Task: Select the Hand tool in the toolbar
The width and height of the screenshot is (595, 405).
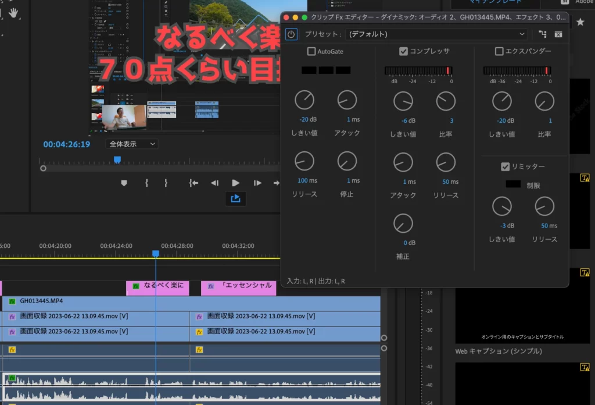Action: (x=13, y=13)
